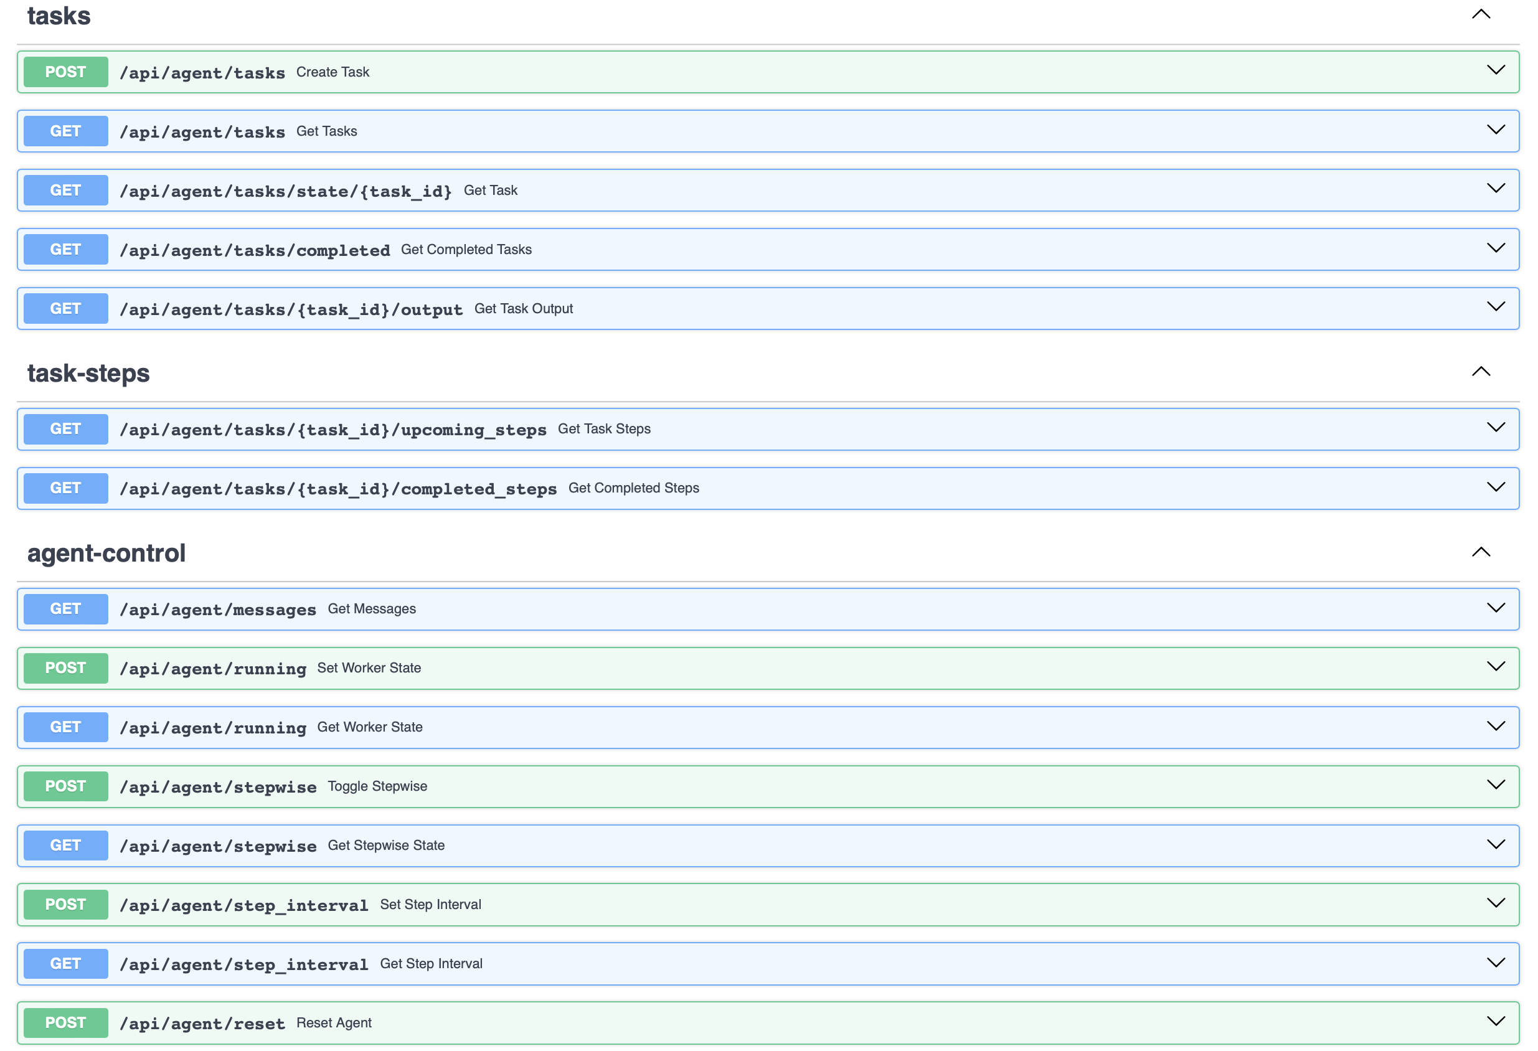Expand the Get Tasks endpoint chevron
1538x1051 pixels.
(x=1496, y=130)
